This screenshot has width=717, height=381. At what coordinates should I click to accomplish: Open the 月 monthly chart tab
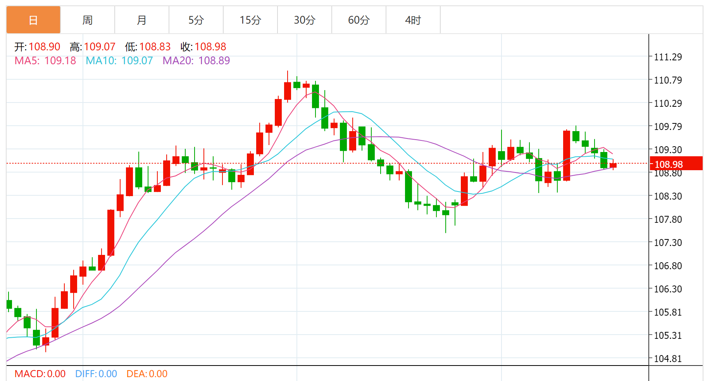click(x=142, y=20)
